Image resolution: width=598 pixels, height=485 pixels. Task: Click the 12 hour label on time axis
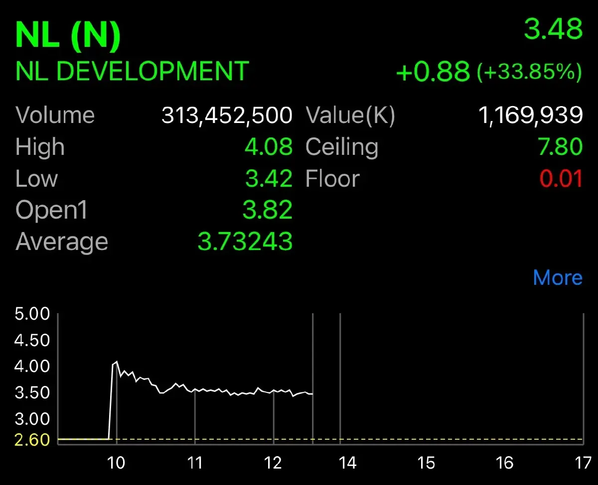pos(274,463)
